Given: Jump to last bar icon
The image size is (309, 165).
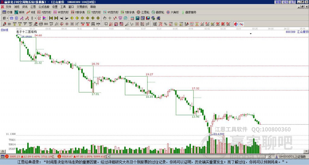Looking at the screenshot, I should [x=56, y=18].
